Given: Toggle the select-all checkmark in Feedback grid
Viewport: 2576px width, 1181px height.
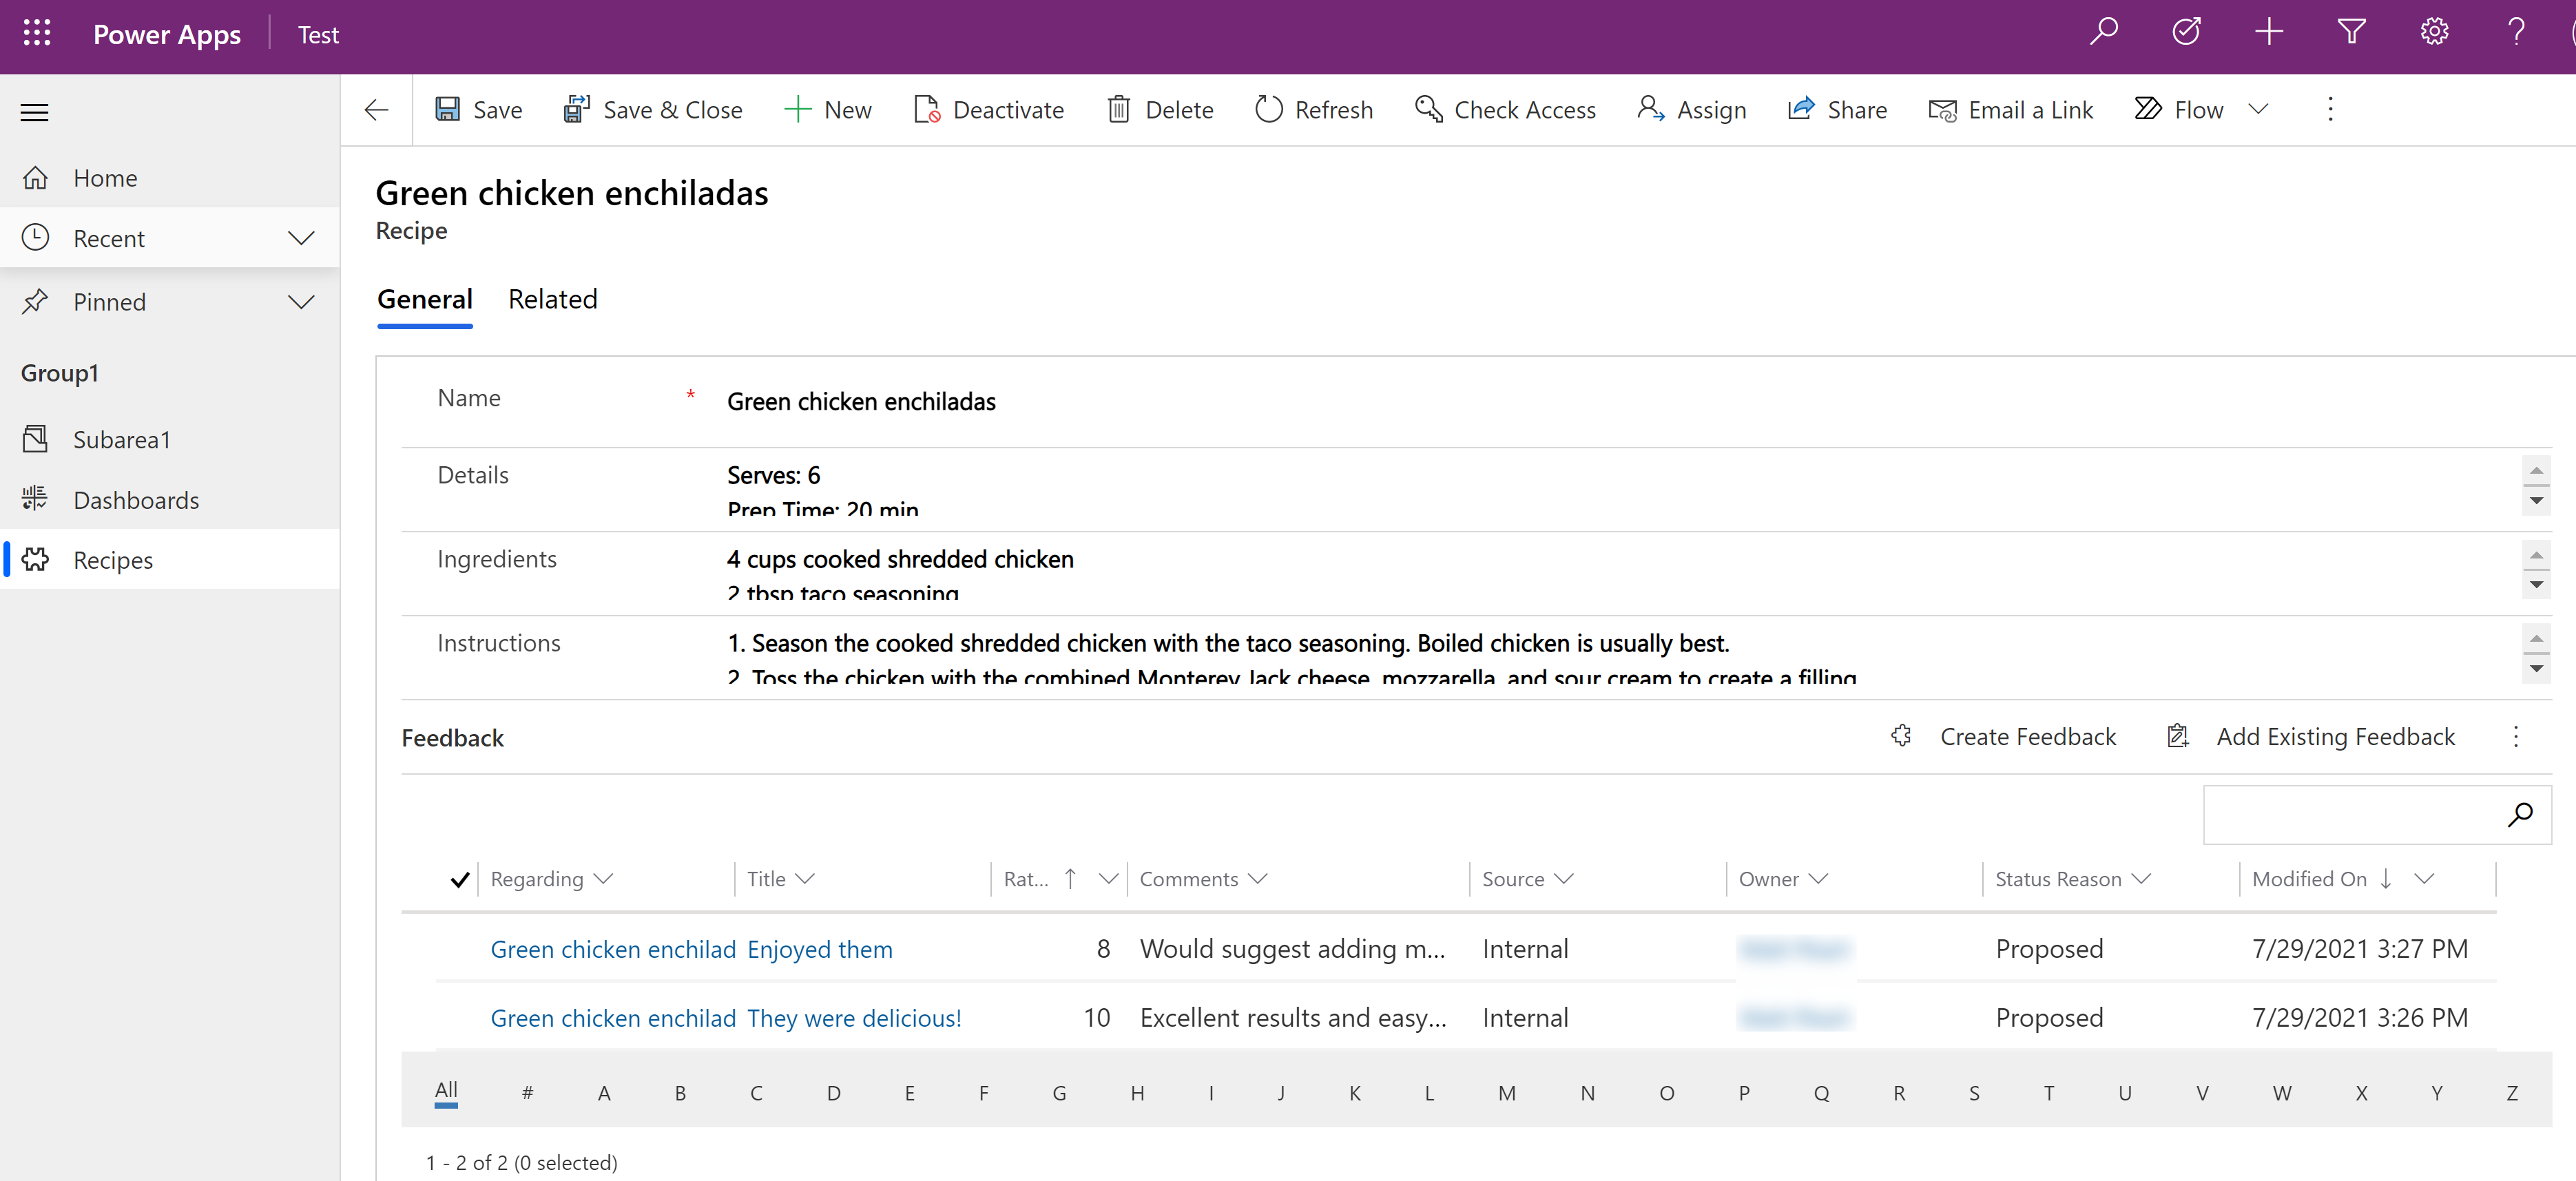Looking at the screenshot, I should click(459, 879).
